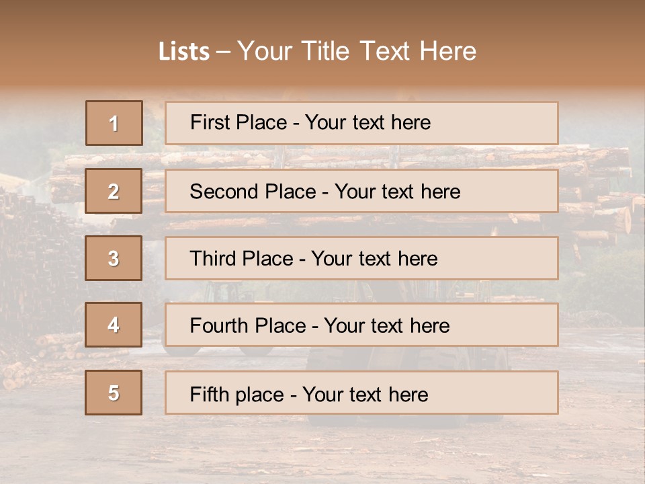The image size is (645, 484).
Task: Select the First Place text bar
Action: point(361,123)
